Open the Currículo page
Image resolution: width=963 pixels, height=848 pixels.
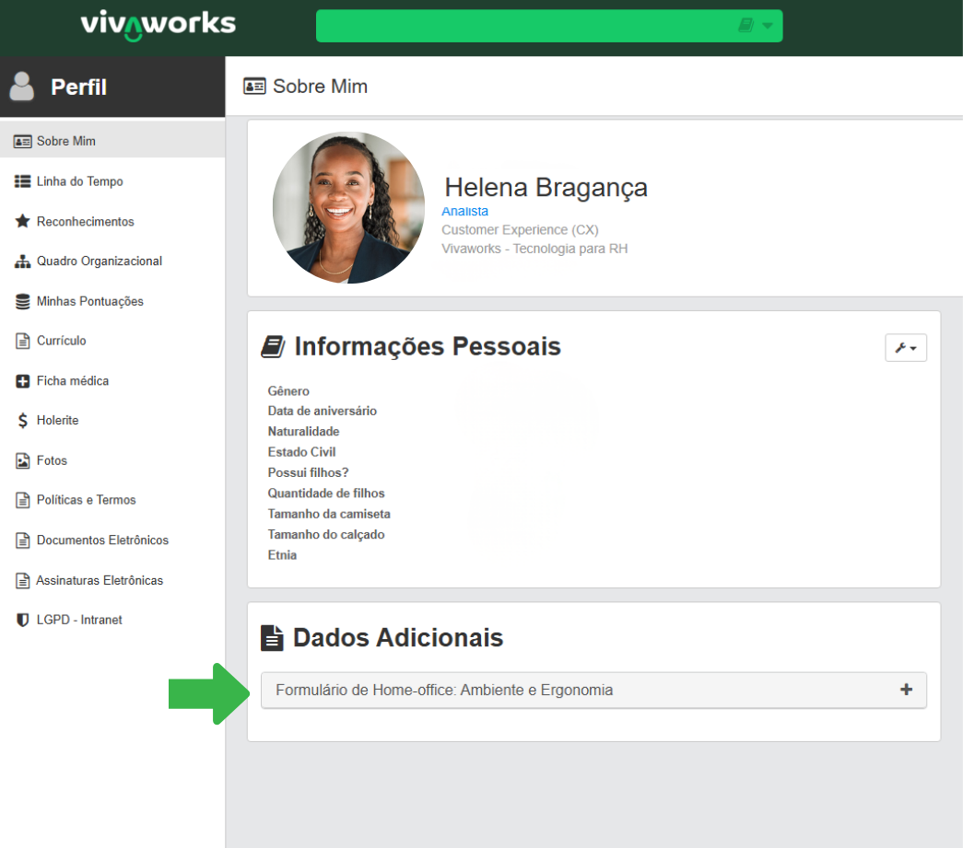click(61, 341)
